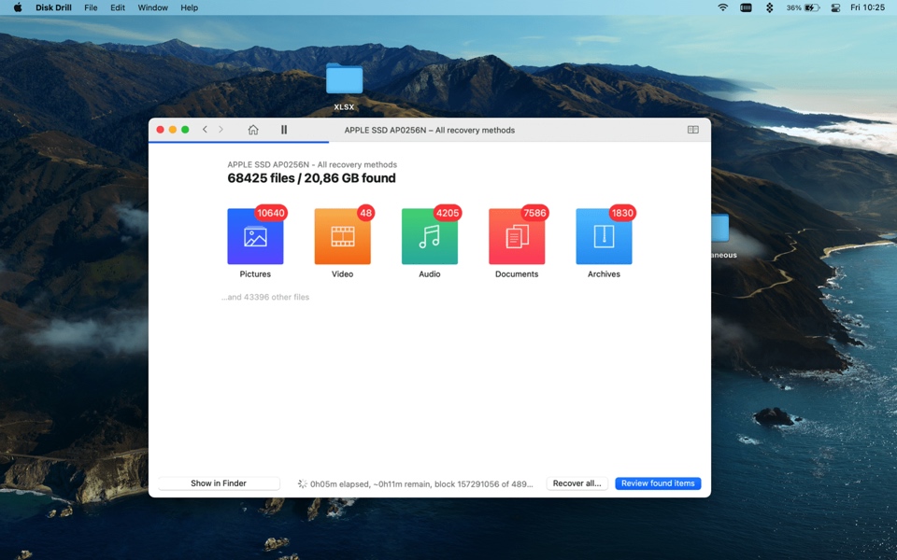Click the 7586 badge on Documents
Image resolution: width=897 pixels, height=560 pixels.
(x=534, y=213)
